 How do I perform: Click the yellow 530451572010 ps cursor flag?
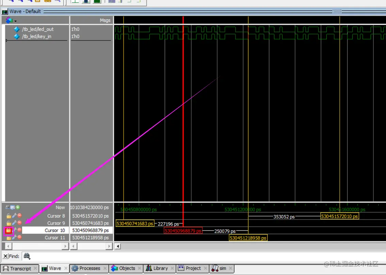339,216
